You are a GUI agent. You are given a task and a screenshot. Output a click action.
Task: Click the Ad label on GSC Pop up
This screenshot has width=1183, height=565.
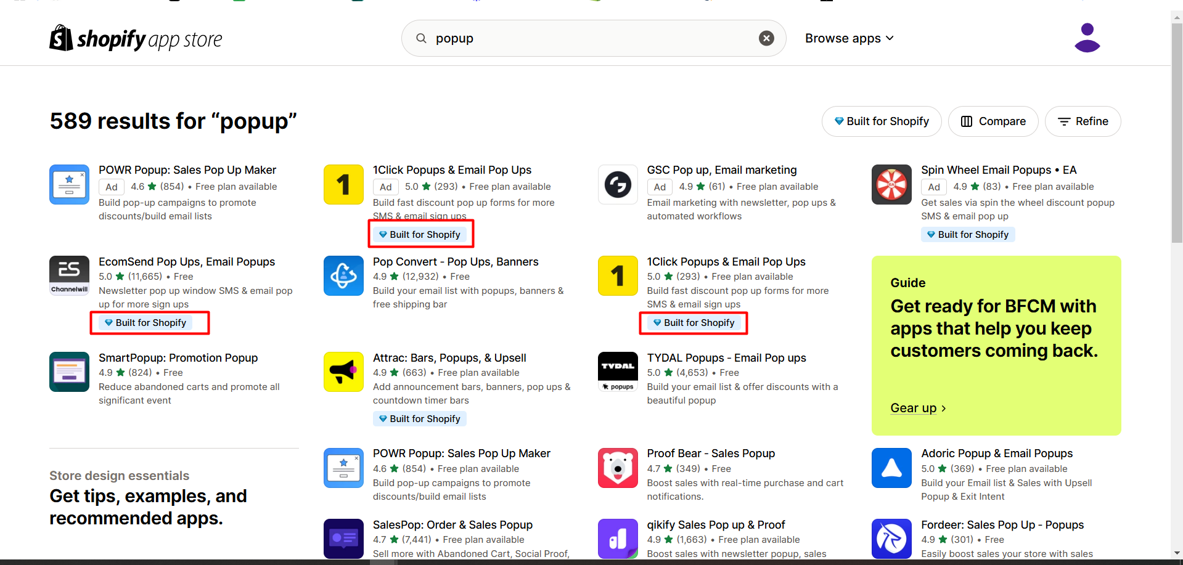click(660, 187)
